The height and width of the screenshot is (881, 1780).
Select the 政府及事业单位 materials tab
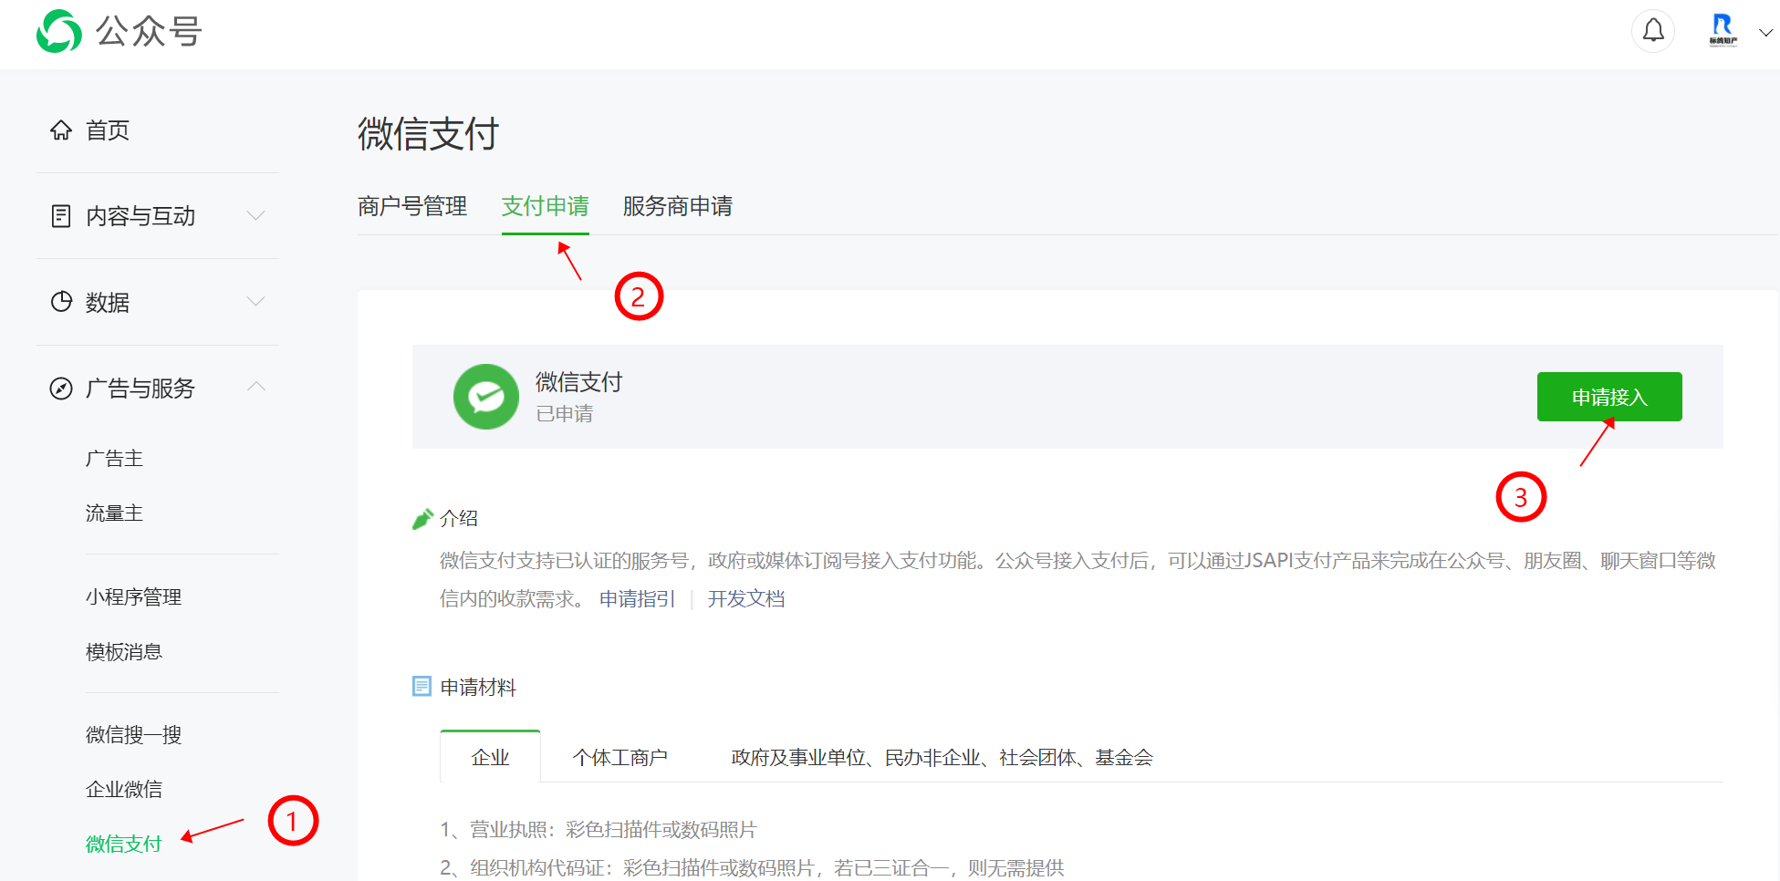pos(942,758)
